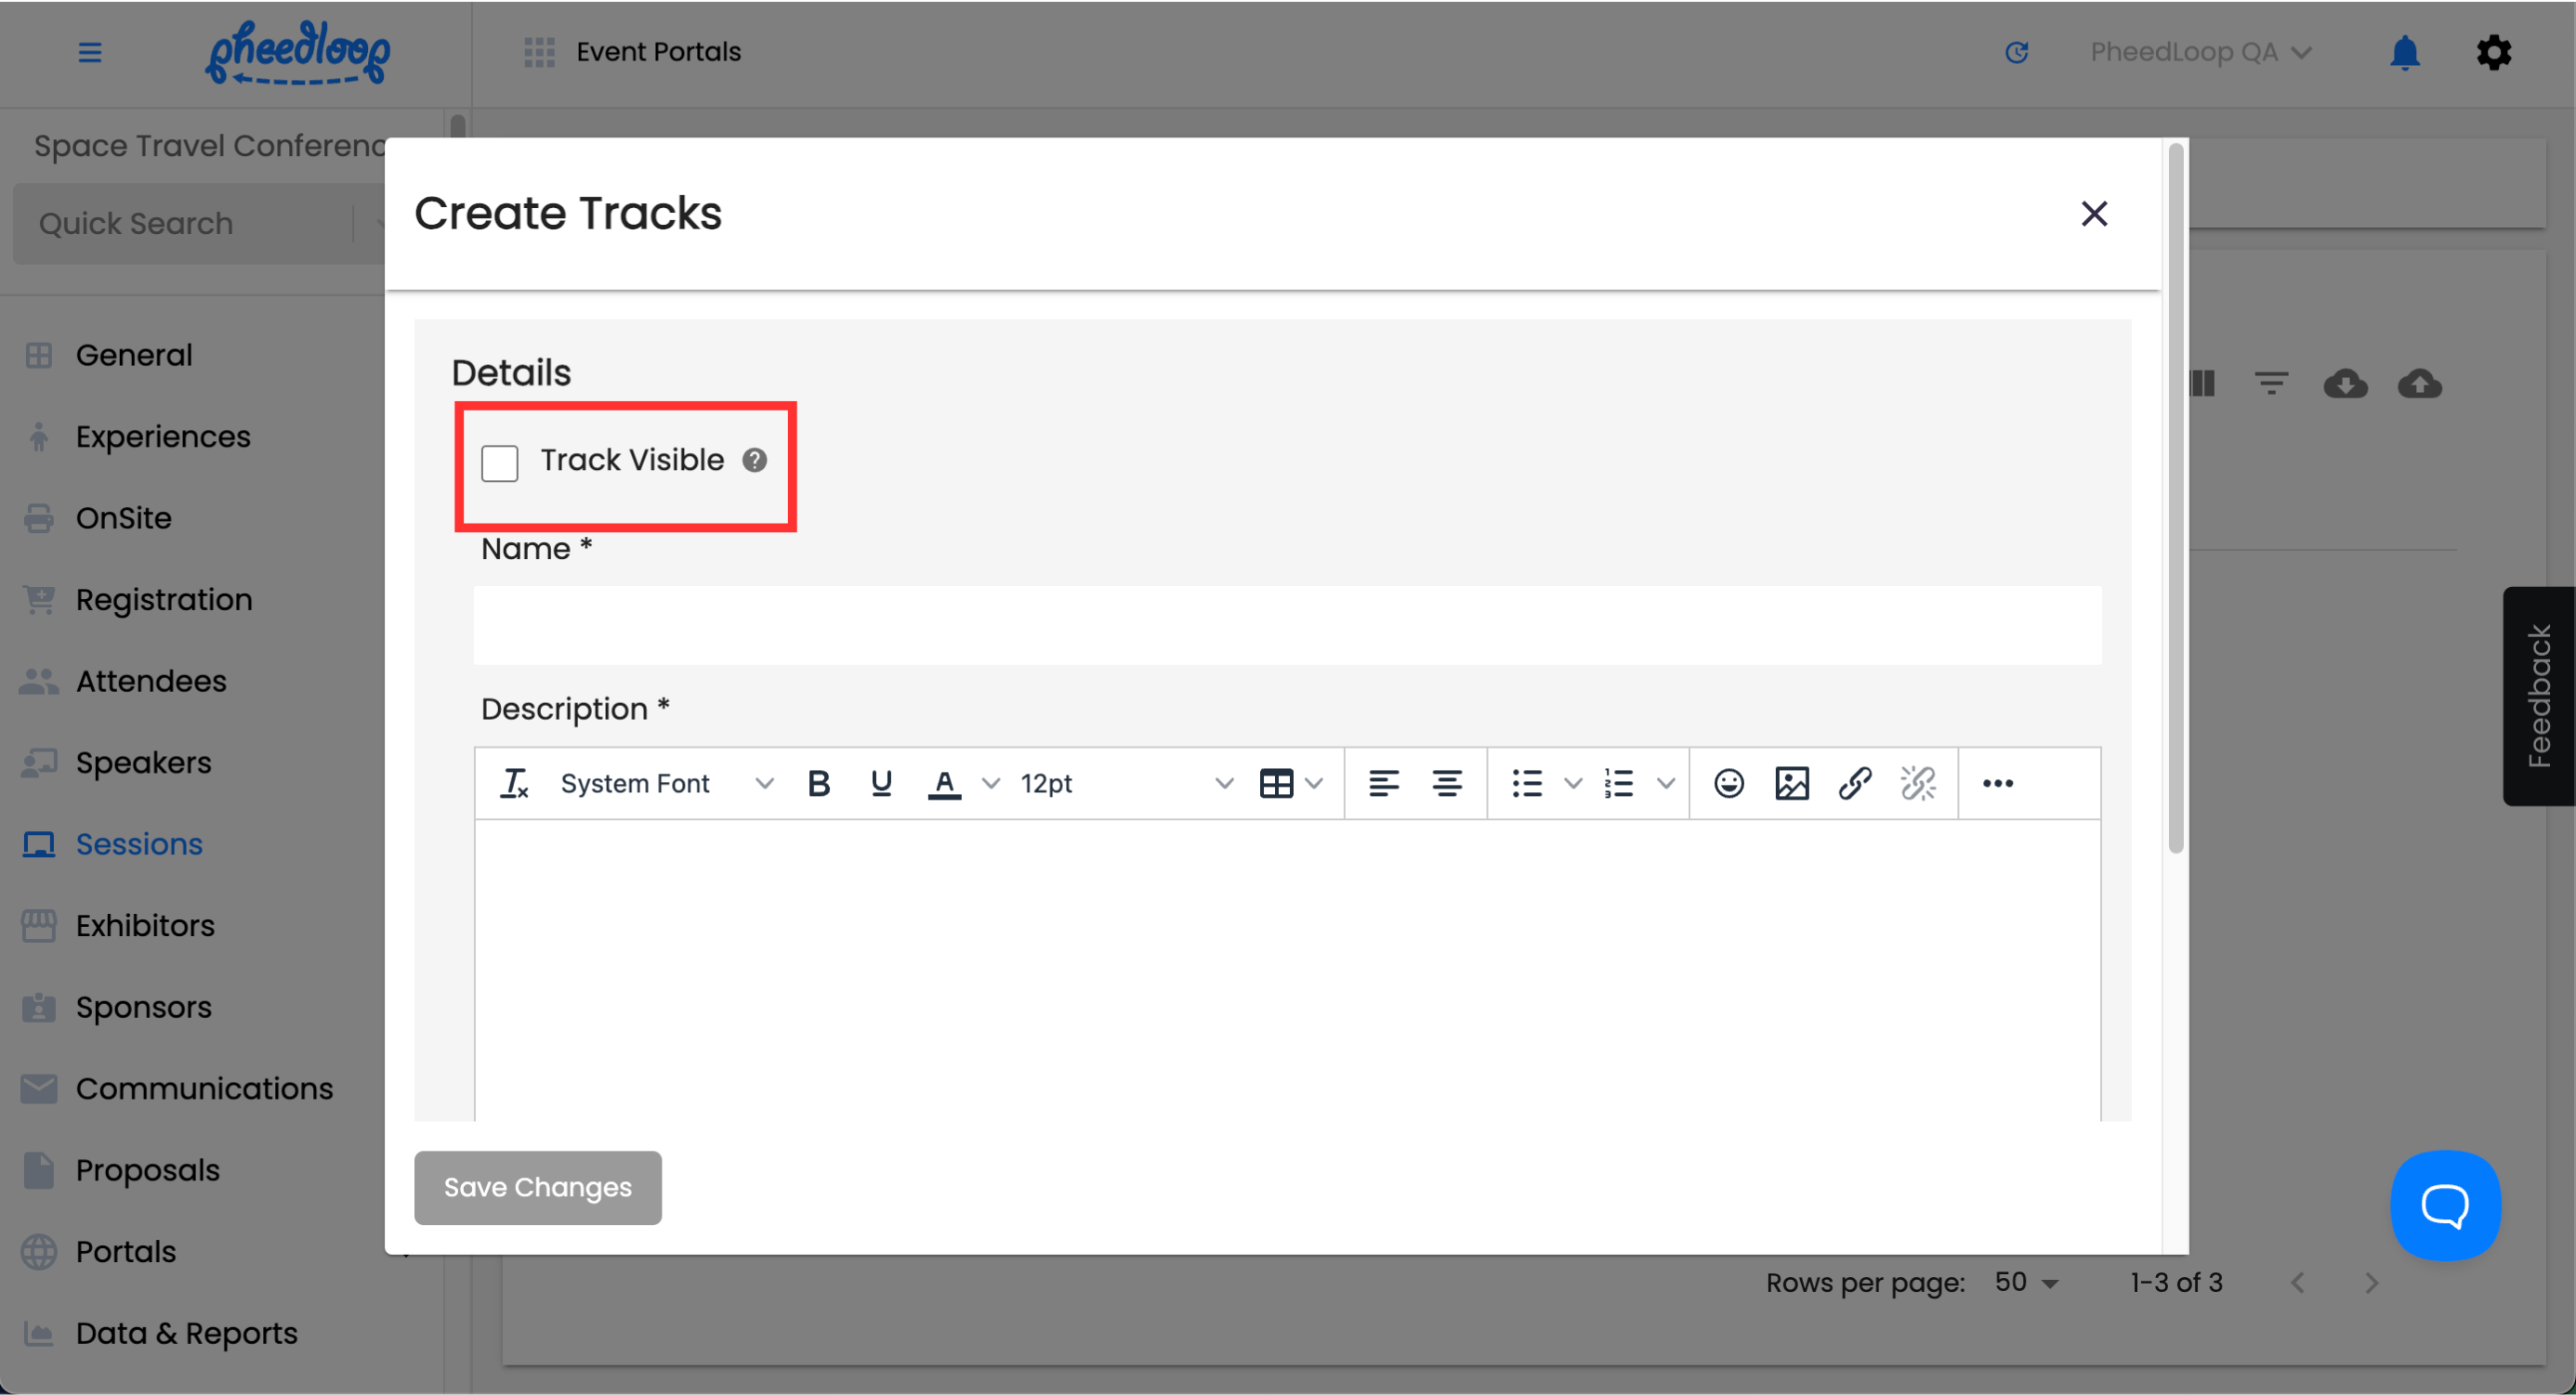Open the 12pt font size dropdown
Screen dimensions: 2576x1395
[x=1125, y=784]
